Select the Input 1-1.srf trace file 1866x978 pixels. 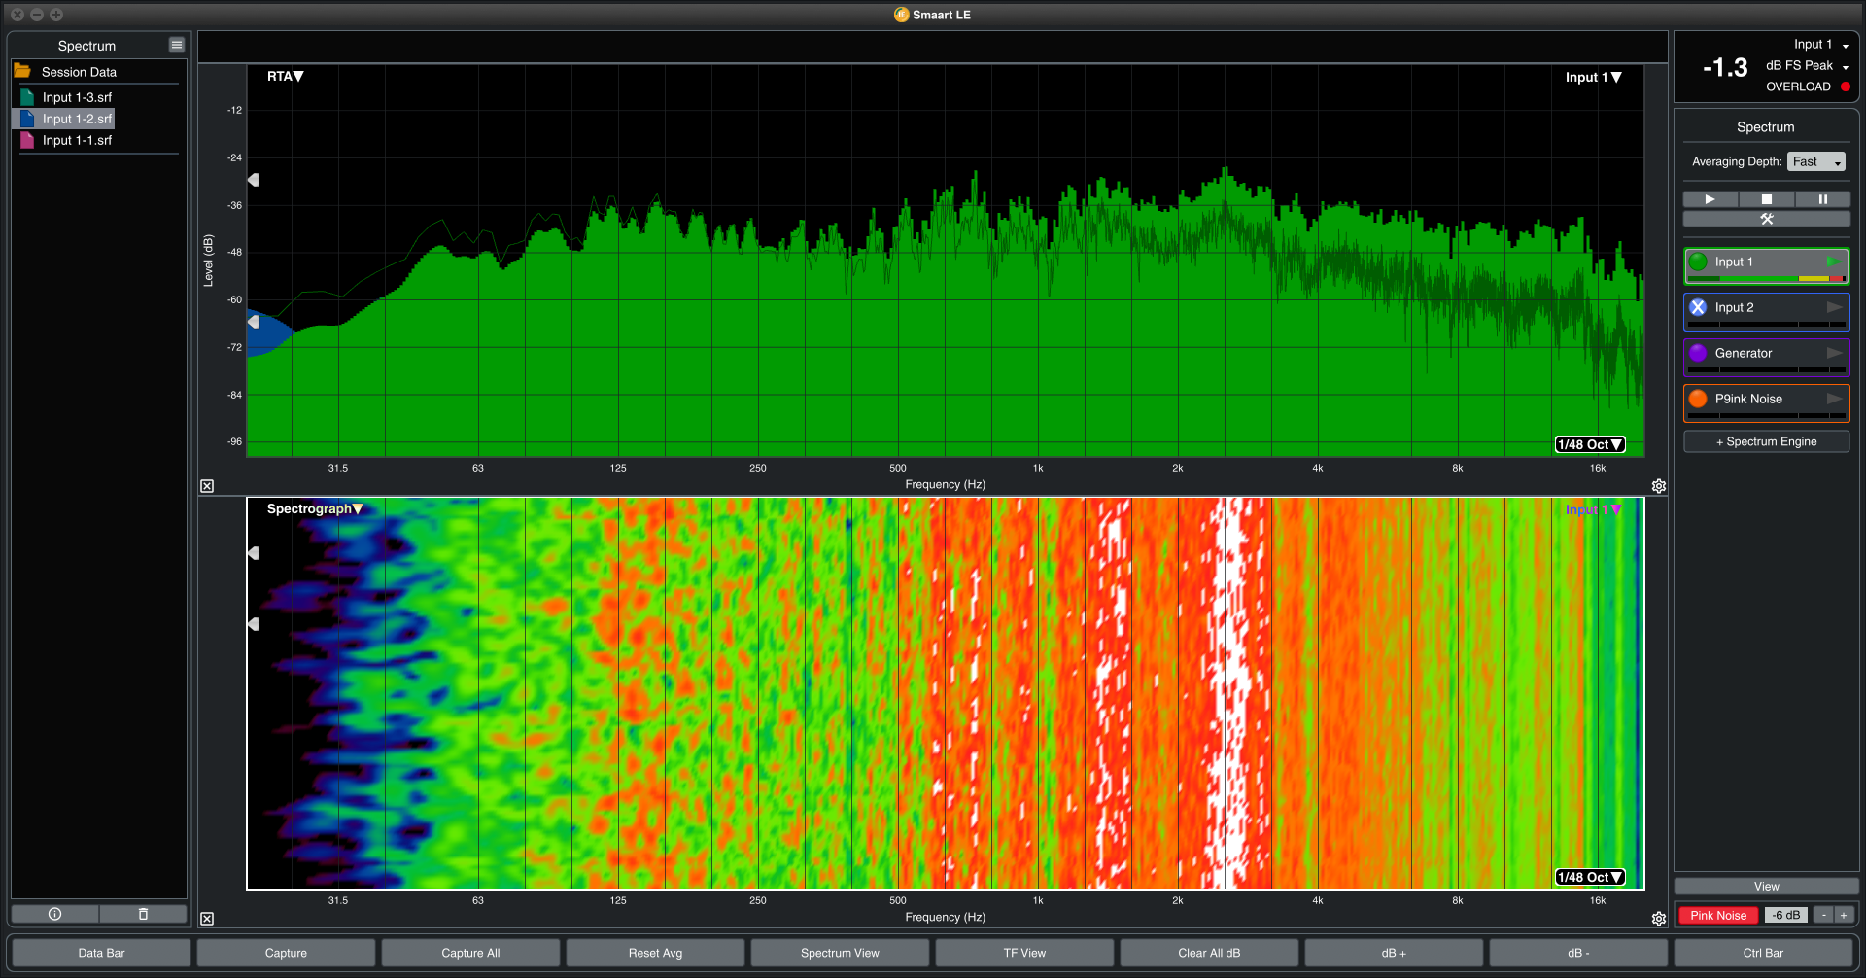tap(77, 140)
